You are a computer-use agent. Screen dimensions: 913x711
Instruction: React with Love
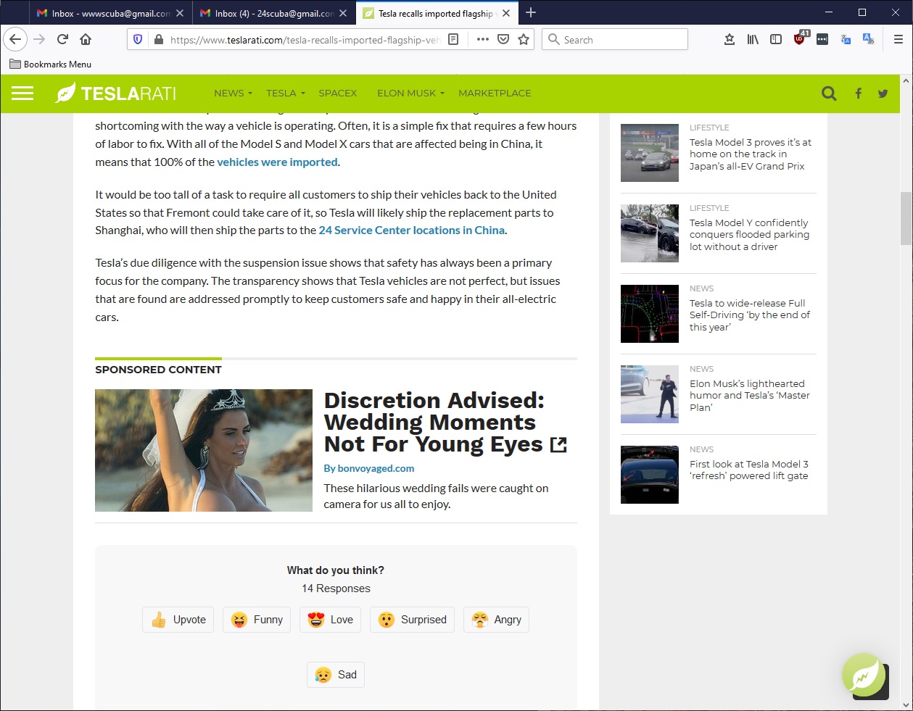(330, 620)
